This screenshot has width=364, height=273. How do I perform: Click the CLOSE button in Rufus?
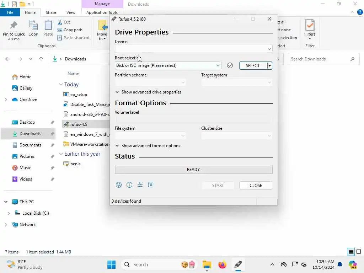pos(256,185)
